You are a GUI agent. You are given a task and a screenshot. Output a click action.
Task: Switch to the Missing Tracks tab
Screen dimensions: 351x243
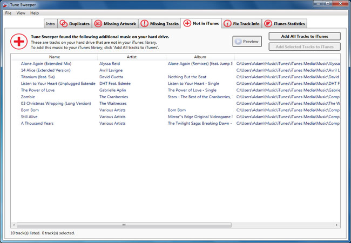point(160,24)
